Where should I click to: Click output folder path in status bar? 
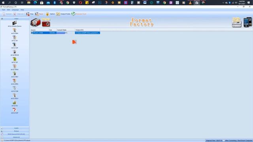click(x=17, y=140)
